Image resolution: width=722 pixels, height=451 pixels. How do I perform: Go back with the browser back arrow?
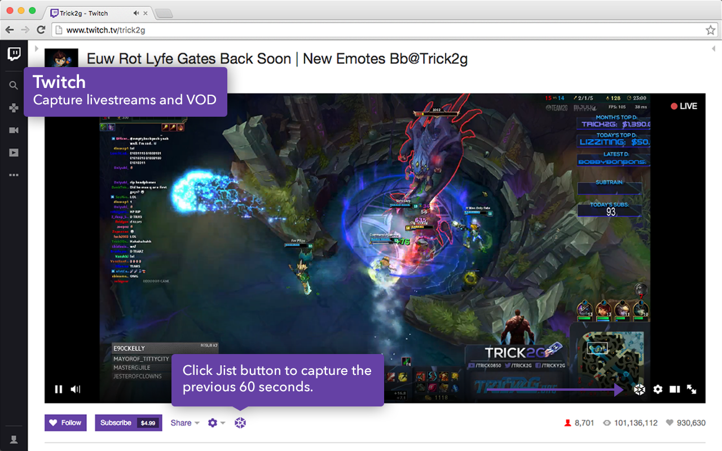tap(10, 30)
